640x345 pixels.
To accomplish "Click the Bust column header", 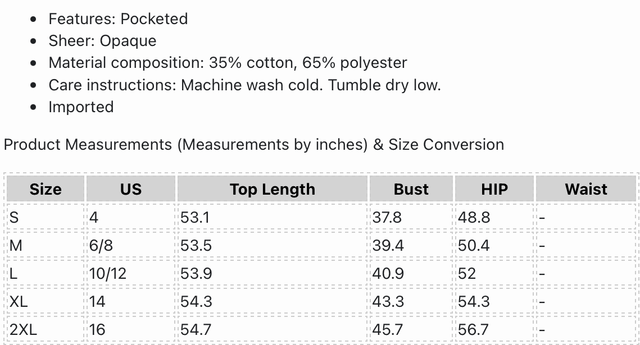I will click(411, 189).
